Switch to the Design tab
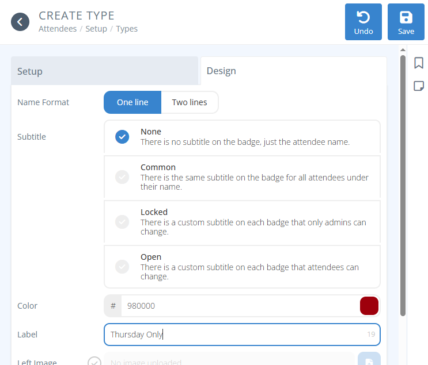 (294, 71)
